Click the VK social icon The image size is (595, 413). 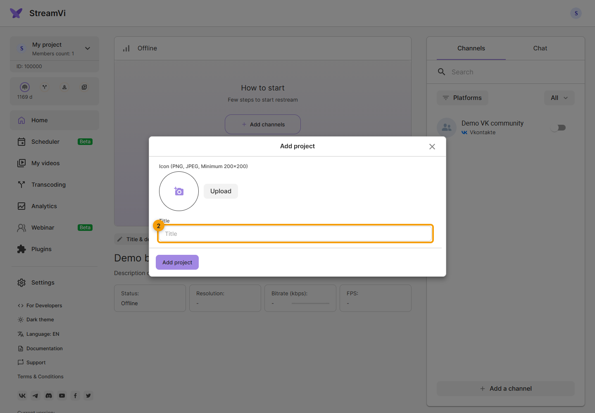pyautogui.click(x=22, y=396)
